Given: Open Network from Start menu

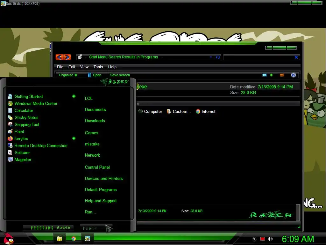Looking at the screenshot, I should 92,155.
